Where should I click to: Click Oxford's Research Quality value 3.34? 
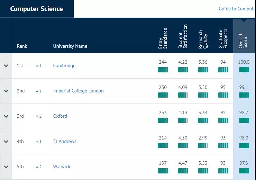tap(203, 112)
